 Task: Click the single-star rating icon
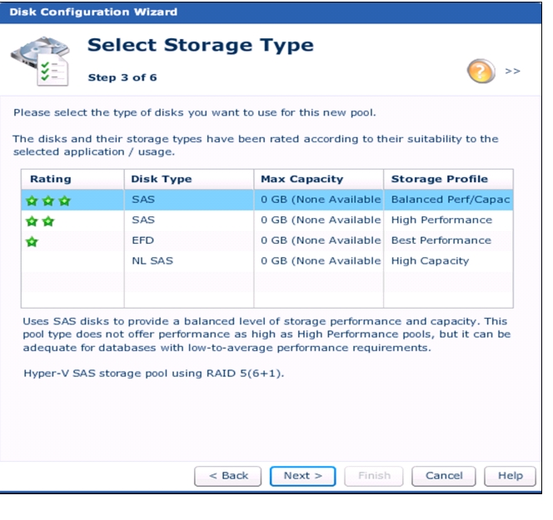(32, 241)
